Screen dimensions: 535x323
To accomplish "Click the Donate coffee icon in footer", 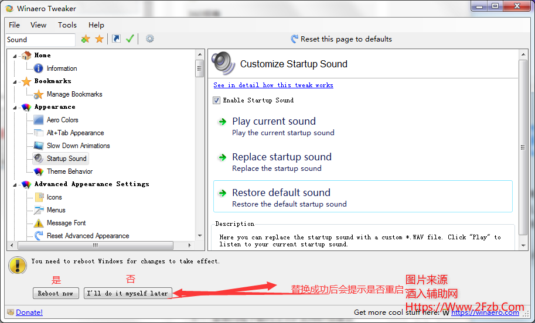I will click(11, 312).
